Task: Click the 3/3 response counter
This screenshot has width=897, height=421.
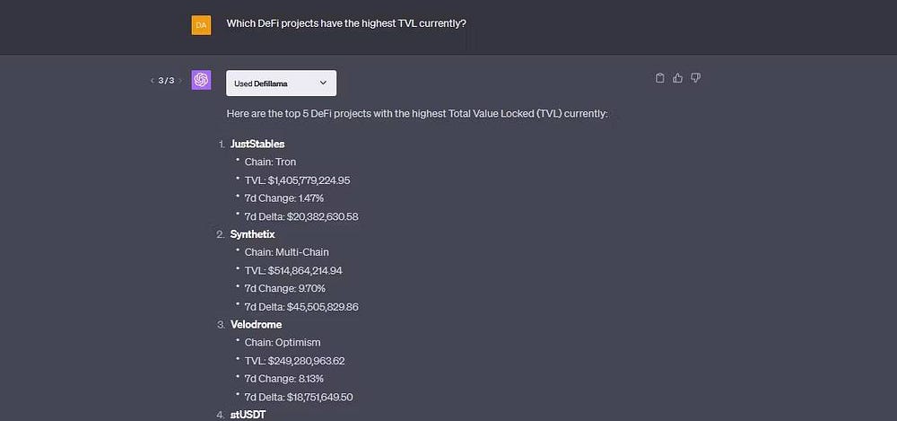Action: 166,81
